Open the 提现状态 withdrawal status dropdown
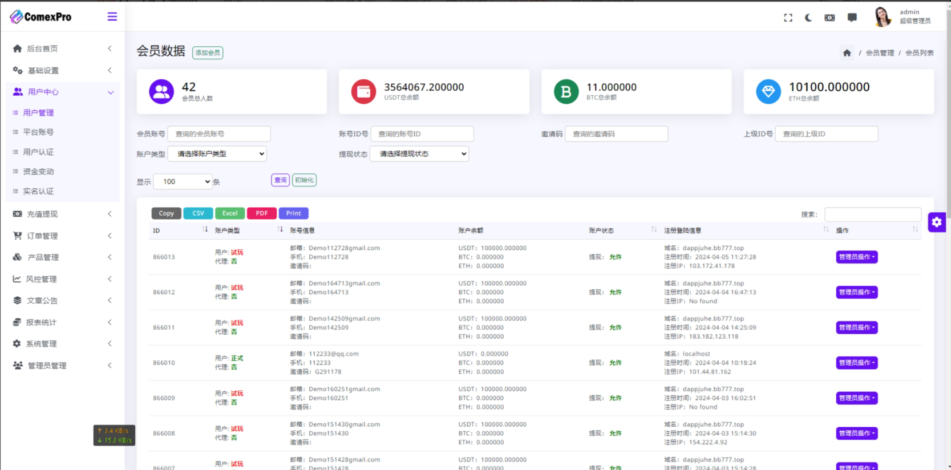The width and height of the screenshot is (951, 470). [x=419, y=154]
